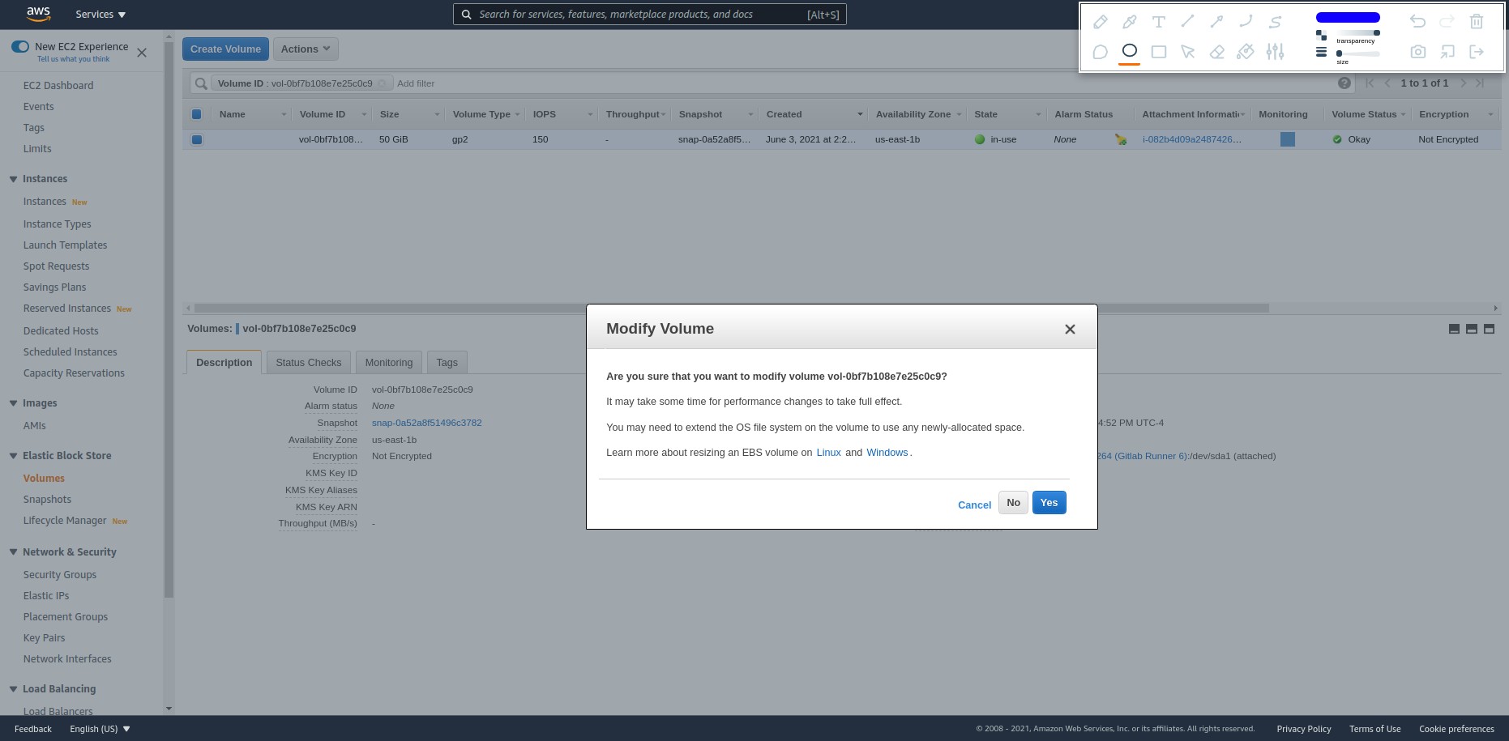Image resolution: width=1509 pixels, height=741 pixels.
Task: Open Security Groups in the sidebar
Action: click(60, 575)
